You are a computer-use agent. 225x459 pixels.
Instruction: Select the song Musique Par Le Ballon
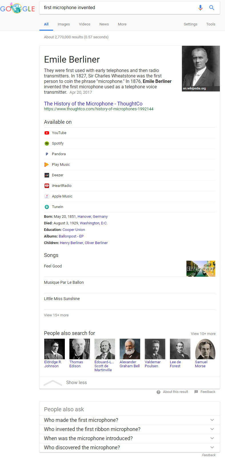(x=64, y=282)
